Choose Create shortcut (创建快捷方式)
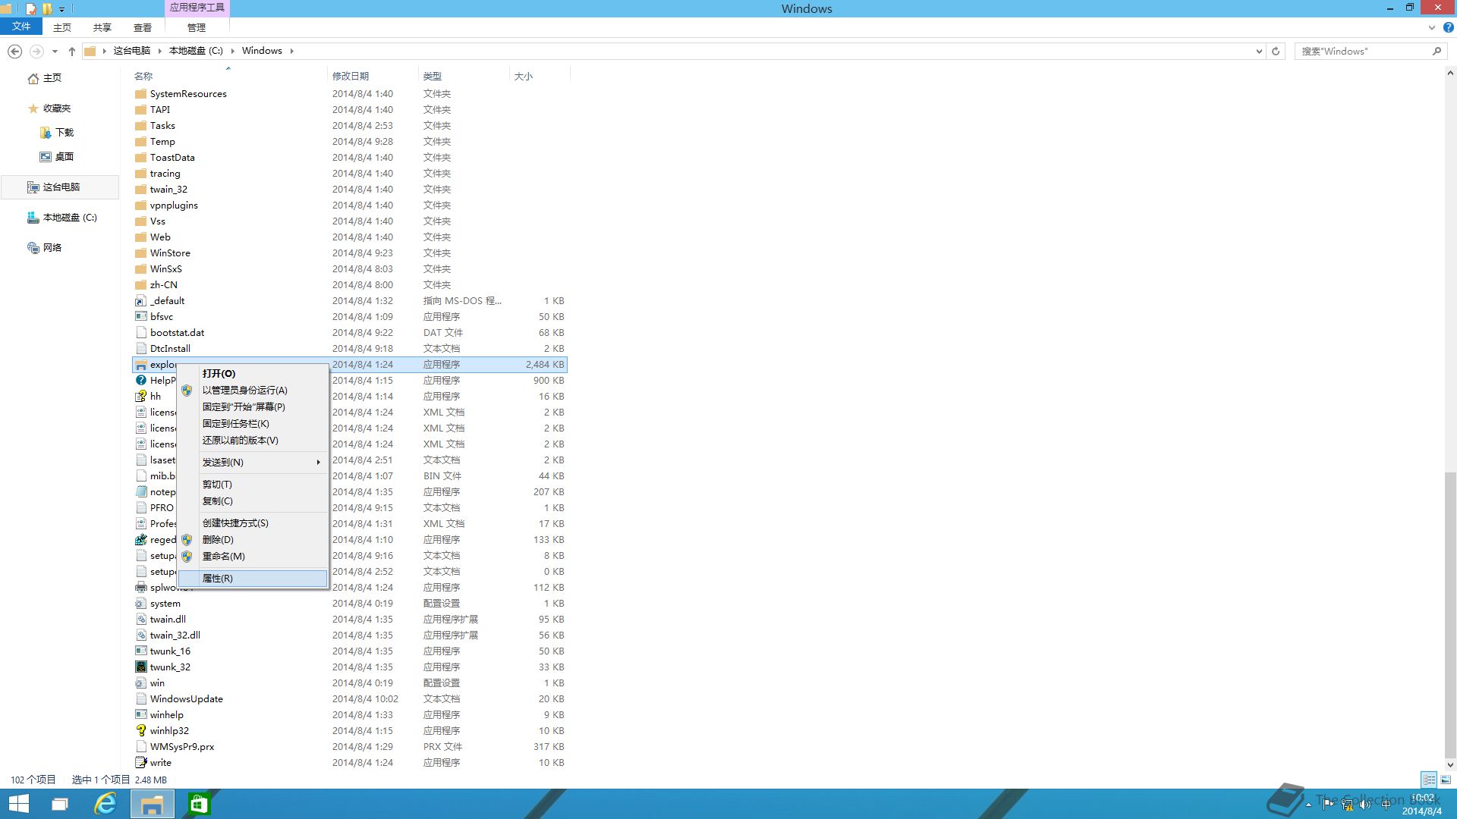The height and width of the screenshot is (819, 1457). 253,523
